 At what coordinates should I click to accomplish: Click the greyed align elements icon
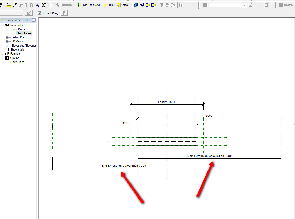tap(167, 5)
